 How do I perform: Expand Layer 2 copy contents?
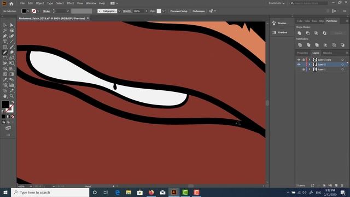310,60
